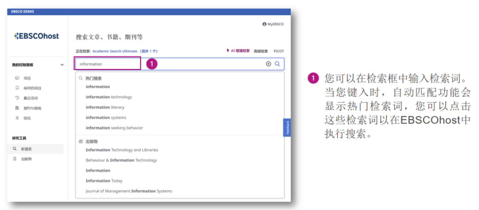The image size is (479, 210).
Task: Click the 最近活动 history icon
Action: click(17, 98)
